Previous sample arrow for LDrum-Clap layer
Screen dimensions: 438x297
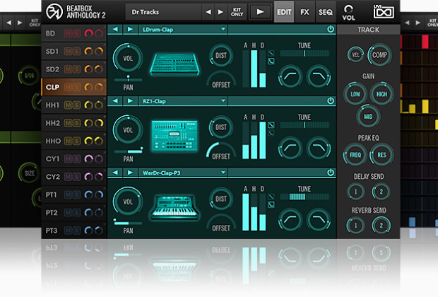click(115, 29)
